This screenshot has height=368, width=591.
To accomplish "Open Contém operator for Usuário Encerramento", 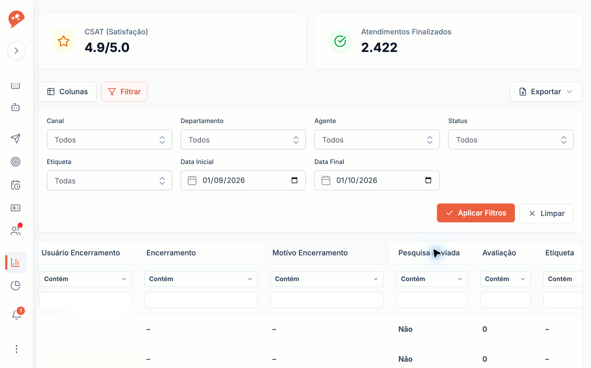I will click(86, 279).
